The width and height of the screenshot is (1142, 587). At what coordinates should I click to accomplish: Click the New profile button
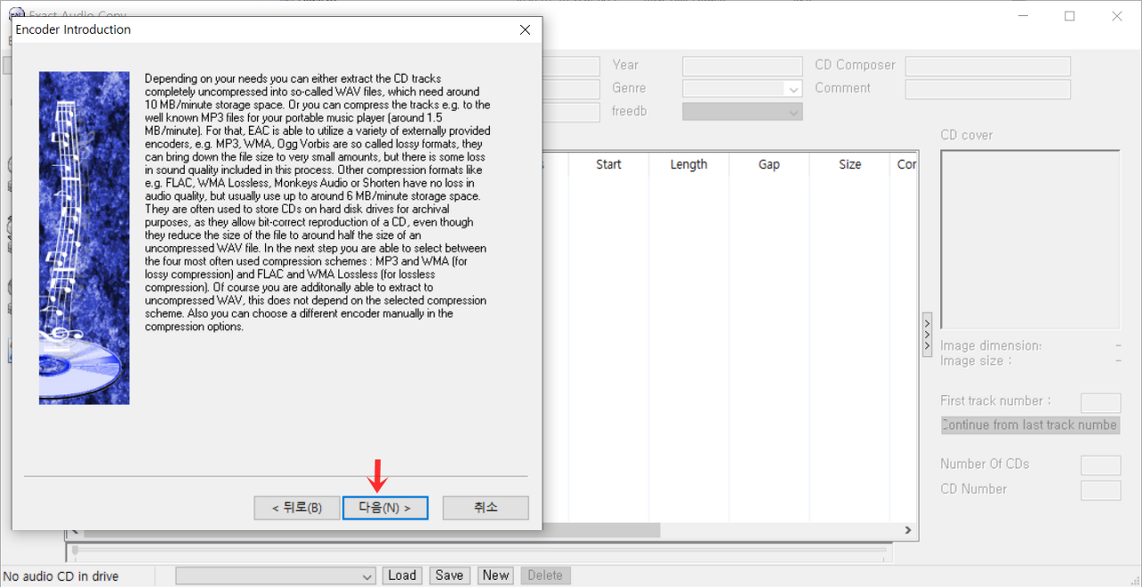click(x=496, y=575)
